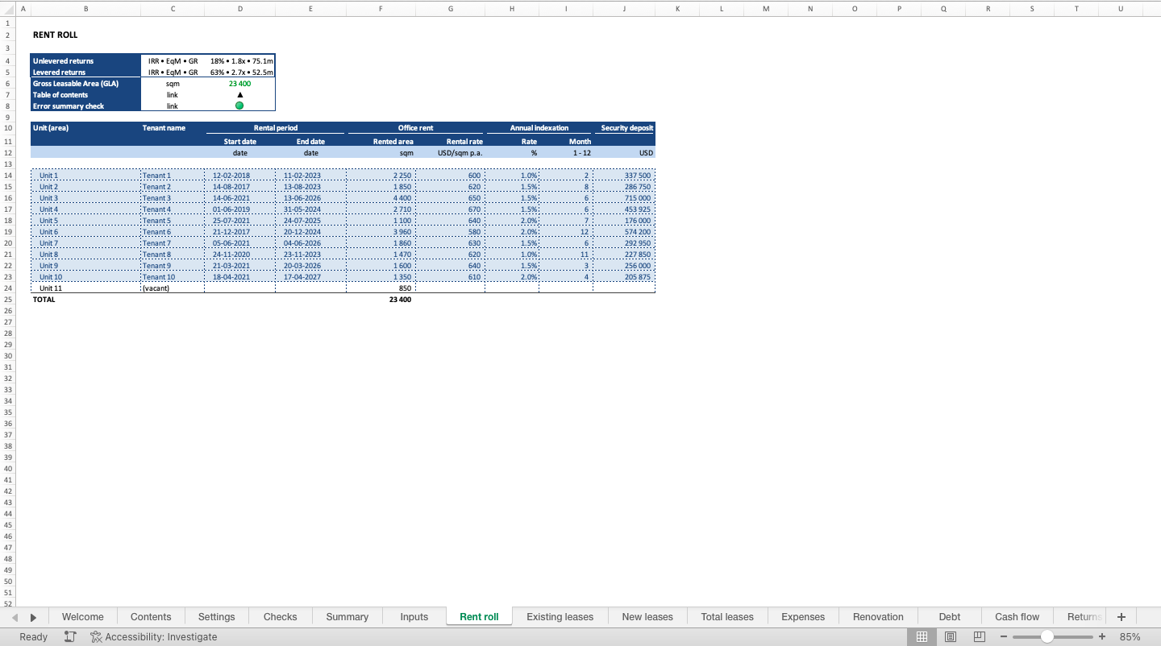Add a new sheet with plus button
This screenshot has height=646, width=1161.
pos(1121,617)
